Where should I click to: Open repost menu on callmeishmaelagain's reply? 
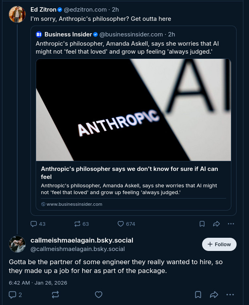pyautogui.click(x=55, y=295)
